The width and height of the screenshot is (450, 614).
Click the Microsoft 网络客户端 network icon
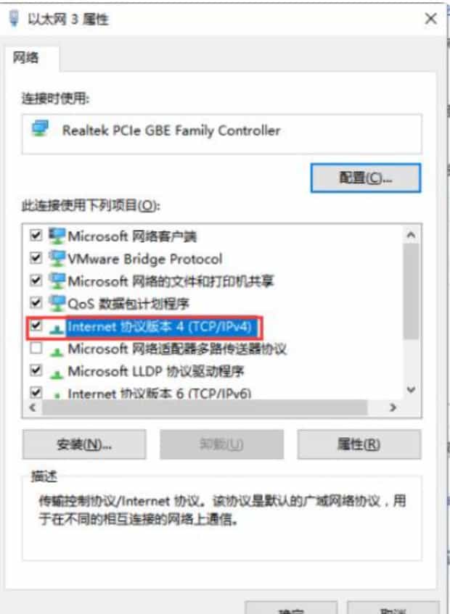tap(57, 236)
